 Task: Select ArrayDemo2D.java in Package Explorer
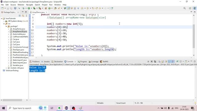point(20,31)
